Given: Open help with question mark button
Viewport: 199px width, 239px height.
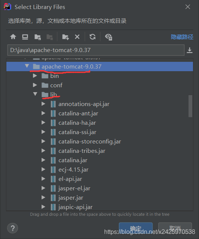Looking at the screenshot, I should [x=13, y=228].
